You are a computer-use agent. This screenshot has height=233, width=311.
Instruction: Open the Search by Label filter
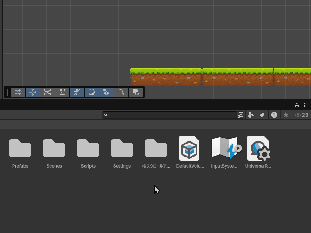(x=262, y=115)
